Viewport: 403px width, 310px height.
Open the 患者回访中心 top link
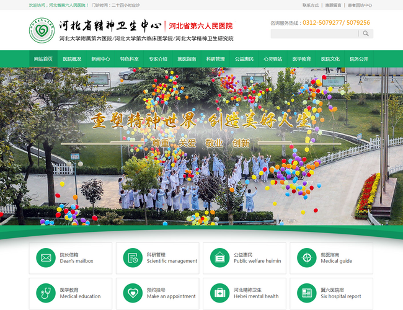(x=360, y=5)
